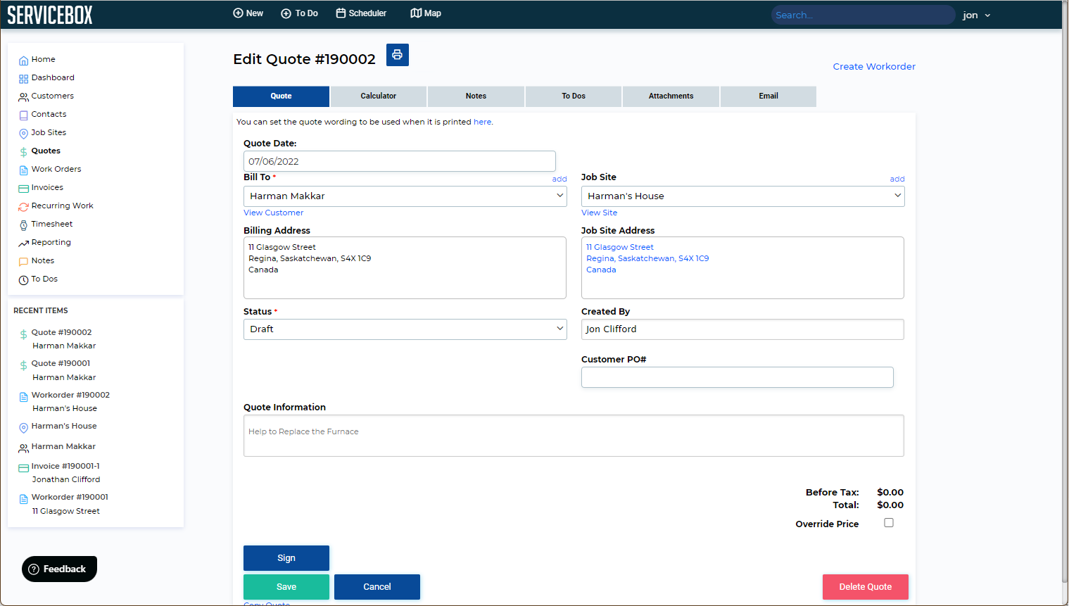This screenshot has width=1069, height=606.
Task: Click document icon beside Workorder #190001
Action: point(23,499)
